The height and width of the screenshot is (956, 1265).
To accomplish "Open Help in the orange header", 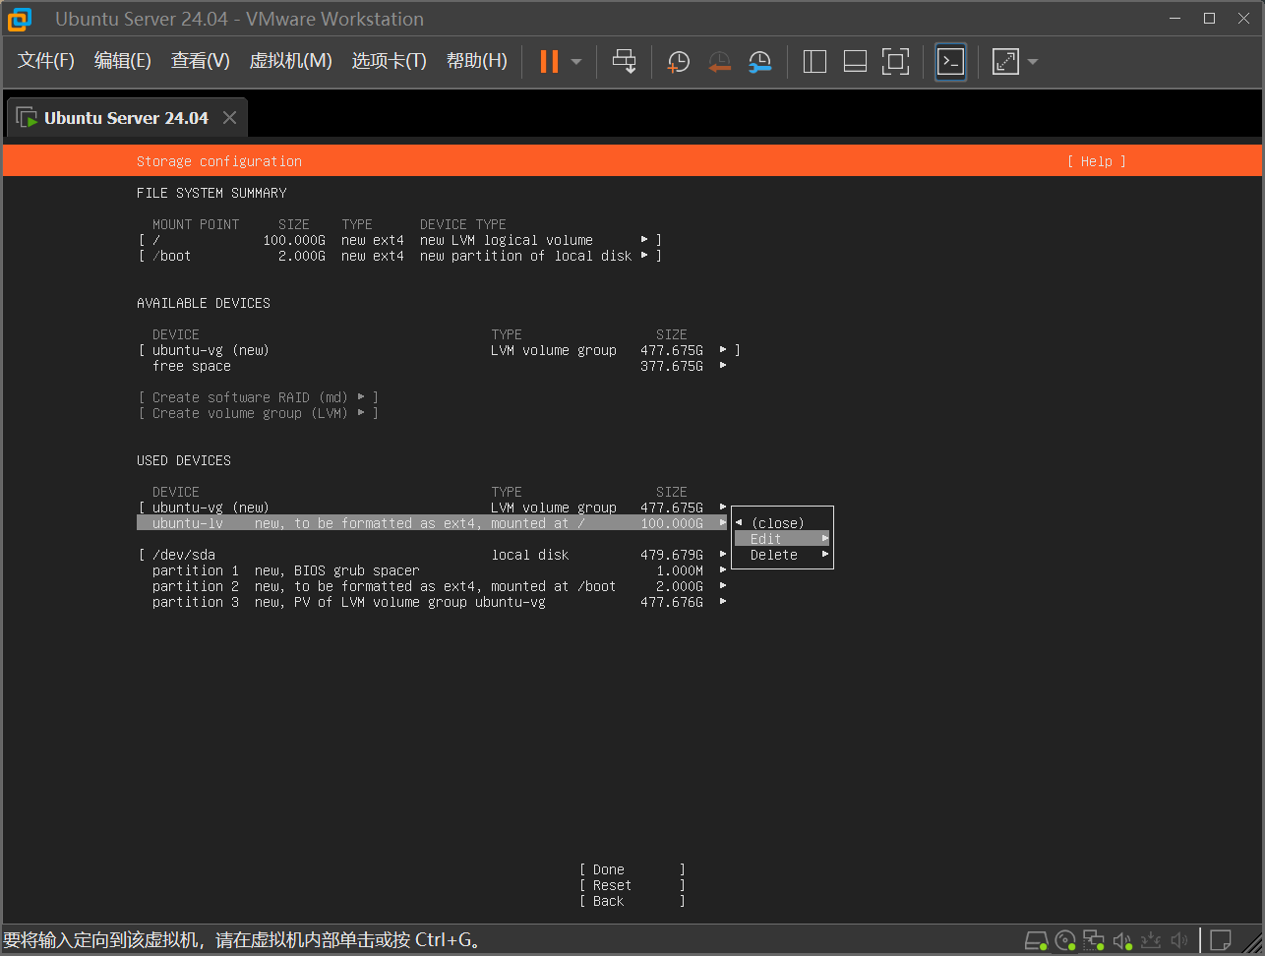I will pos(1096,161).
